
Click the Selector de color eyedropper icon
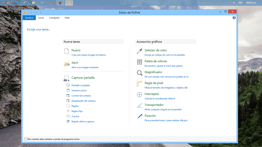[x=139, y=51]
